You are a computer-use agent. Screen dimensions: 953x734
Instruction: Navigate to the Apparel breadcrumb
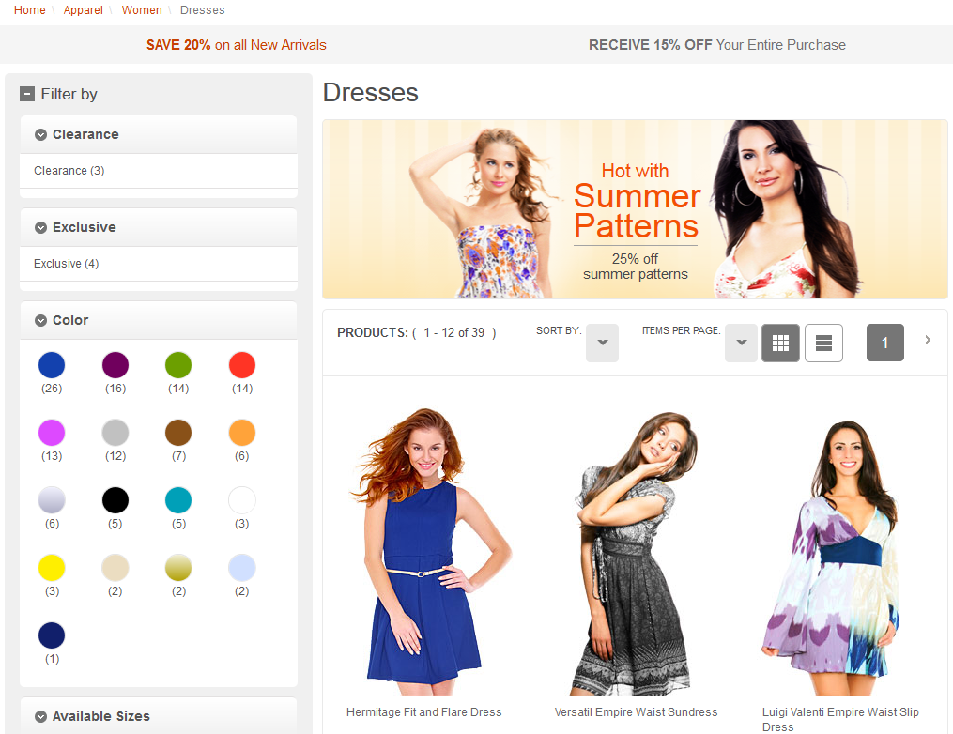(83, 10)
